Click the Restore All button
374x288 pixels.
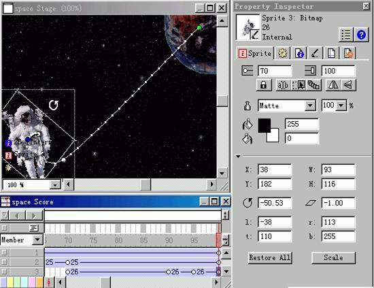point(269,257)
